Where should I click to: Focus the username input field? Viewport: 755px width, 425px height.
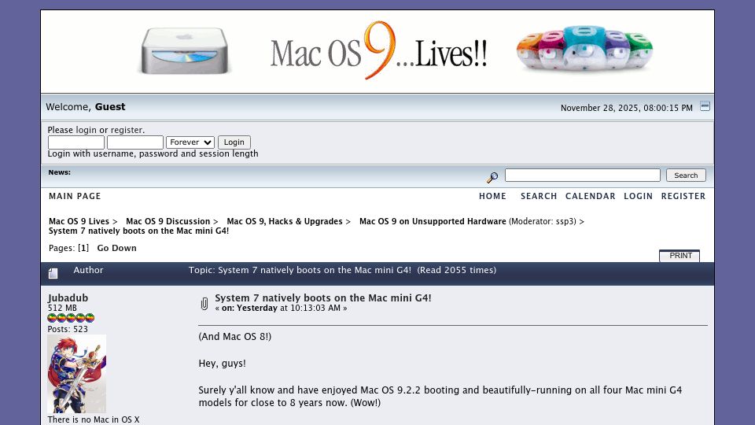(x=76, y=142)
